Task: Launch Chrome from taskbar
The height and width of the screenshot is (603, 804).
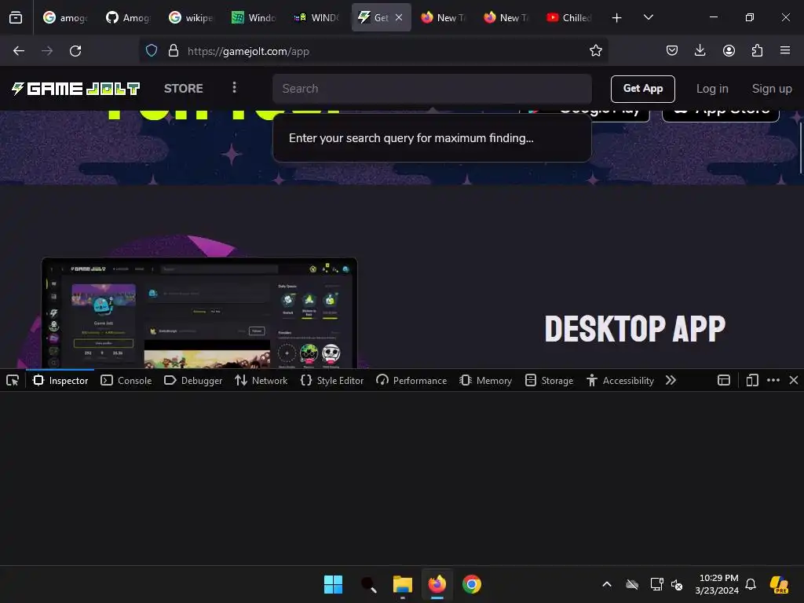Action: coord(472,584)
